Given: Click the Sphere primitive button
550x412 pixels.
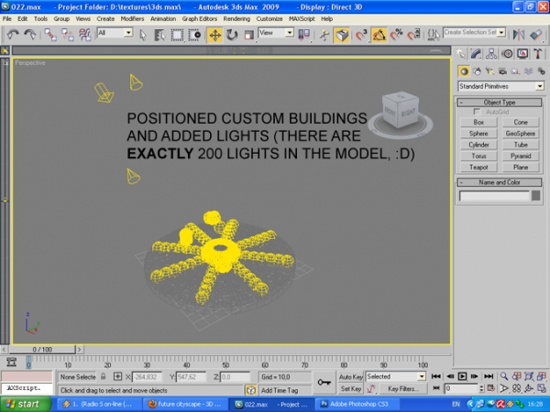Looking at the screenshot, I should [x=478, y=134].
